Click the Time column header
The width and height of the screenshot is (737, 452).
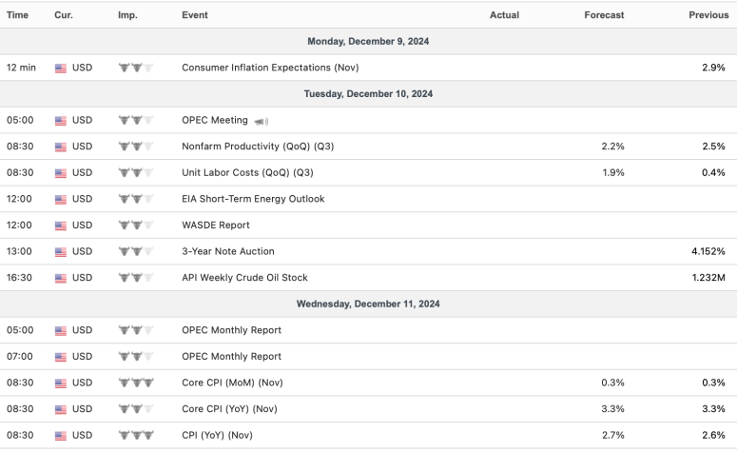pos(19,15)
